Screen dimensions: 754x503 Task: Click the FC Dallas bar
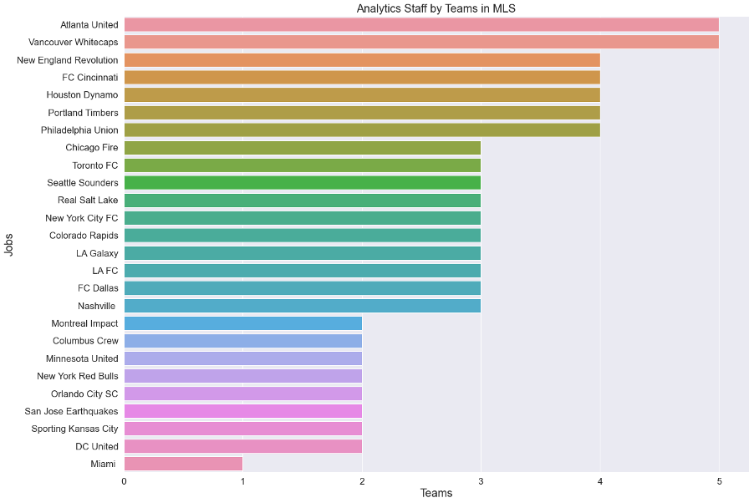[303, 288]
